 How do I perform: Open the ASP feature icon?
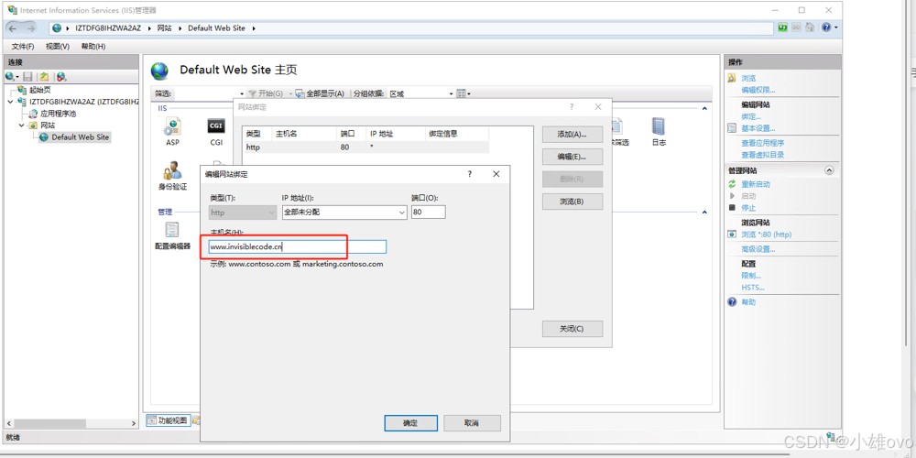tap(172, 128)
